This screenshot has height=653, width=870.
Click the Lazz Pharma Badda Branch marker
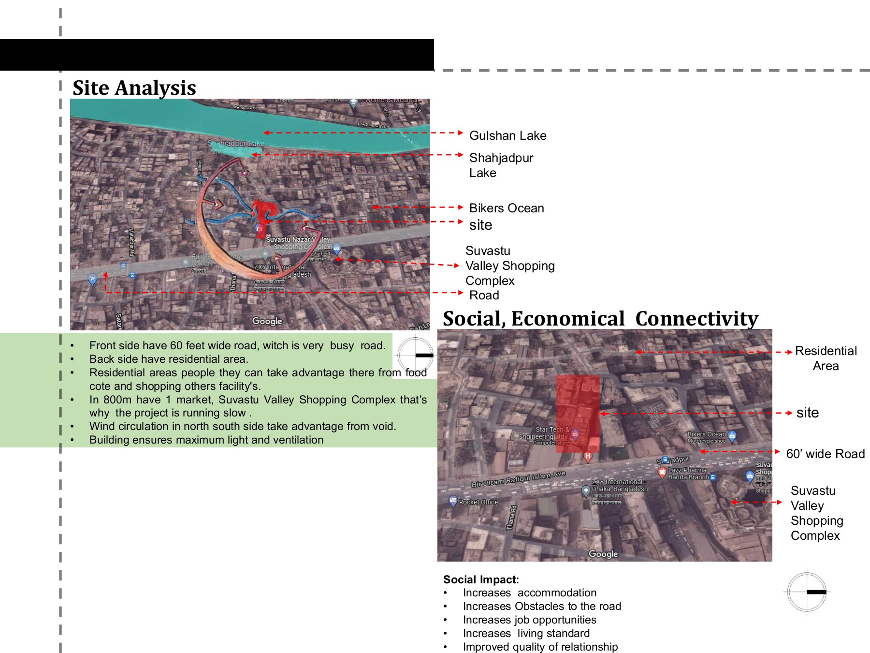(662, 473)
